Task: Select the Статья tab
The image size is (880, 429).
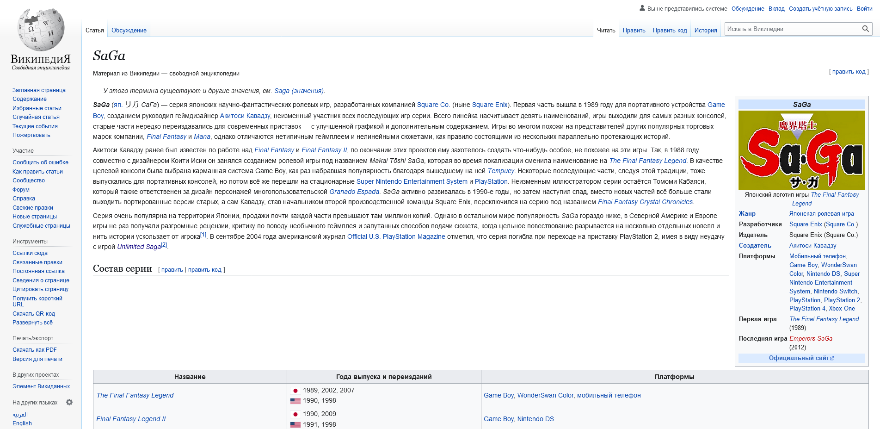Action: pyautogui.click(x=95, y=30)
